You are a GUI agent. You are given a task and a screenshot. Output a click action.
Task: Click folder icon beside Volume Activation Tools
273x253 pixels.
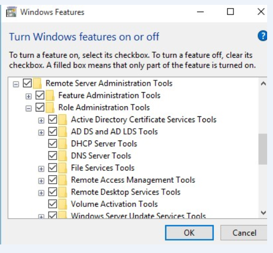point(63,204)
